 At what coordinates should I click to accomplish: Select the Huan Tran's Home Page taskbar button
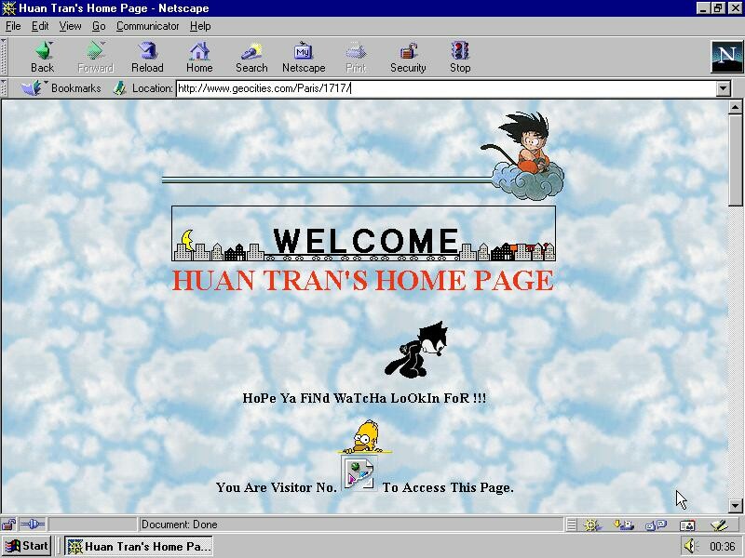(139, 546)
